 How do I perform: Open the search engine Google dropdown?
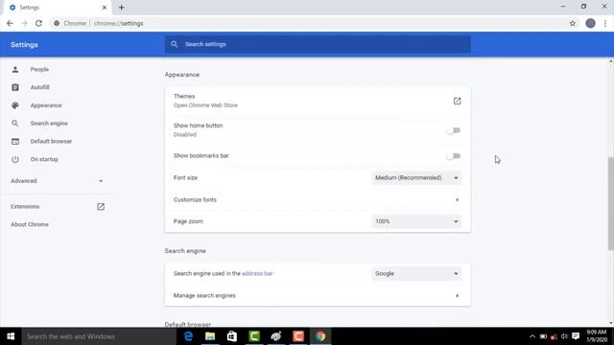(x=416, y=274)
